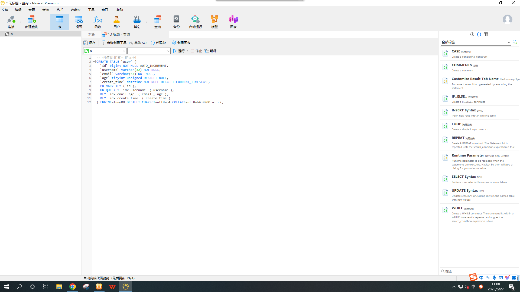Viewport: 520px width, 292px height.
Task: Select the COMMENTS snippet entry
Action: (479, 67)
